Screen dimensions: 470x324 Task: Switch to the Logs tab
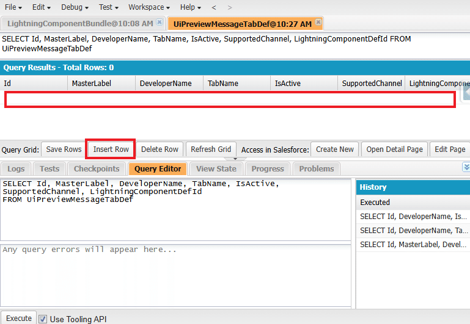16,169
